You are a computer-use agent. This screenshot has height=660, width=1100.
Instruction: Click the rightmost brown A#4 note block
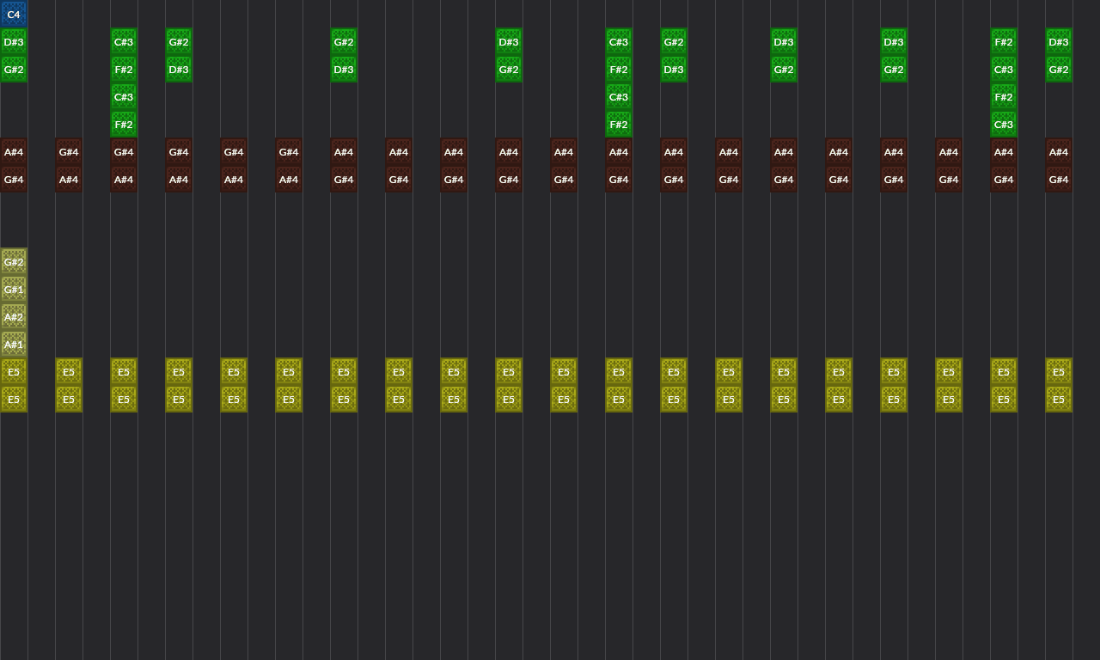tap(1059, 152)
